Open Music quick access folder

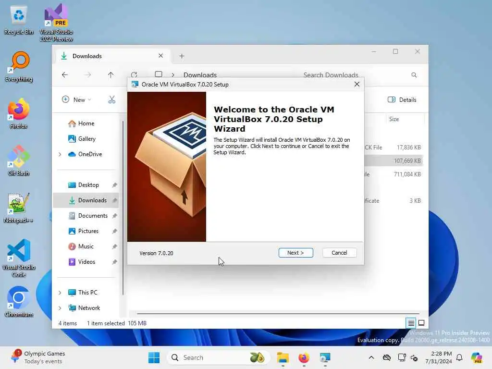point(81,246)
